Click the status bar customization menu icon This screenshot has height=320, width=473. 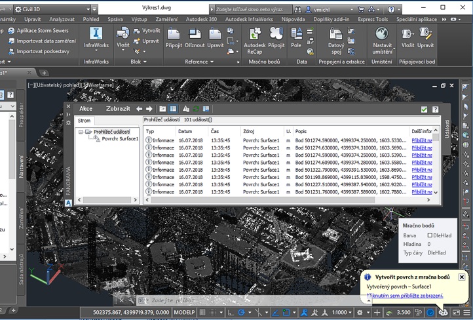467,312
